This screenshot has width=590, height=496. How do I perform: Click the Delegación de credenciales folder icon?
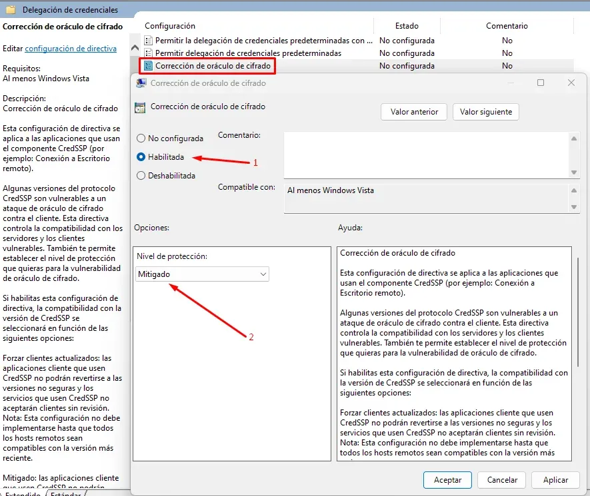click(10, 9)
